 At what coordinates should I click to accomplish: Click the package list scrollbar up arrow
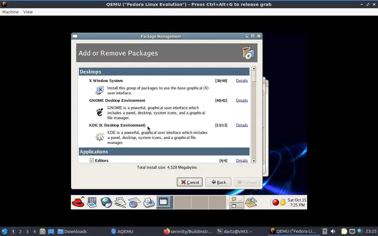click(254, 69)
